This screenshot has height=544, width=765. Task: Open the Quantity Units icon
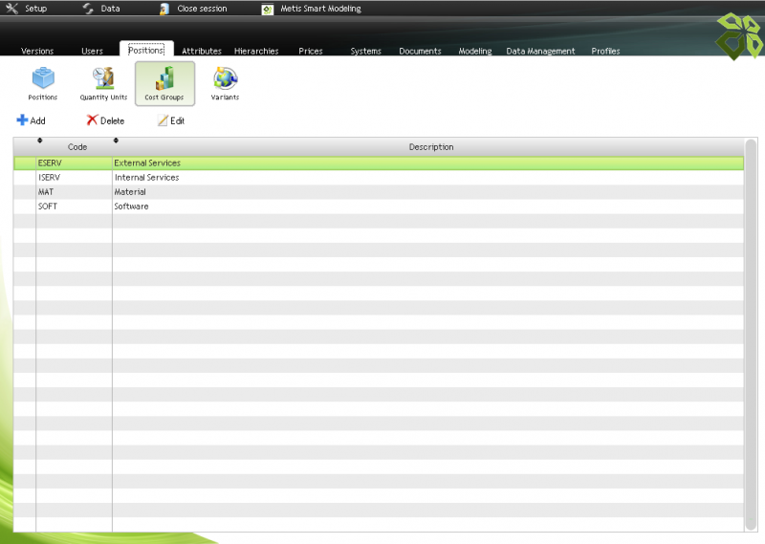tap(103, 79)
